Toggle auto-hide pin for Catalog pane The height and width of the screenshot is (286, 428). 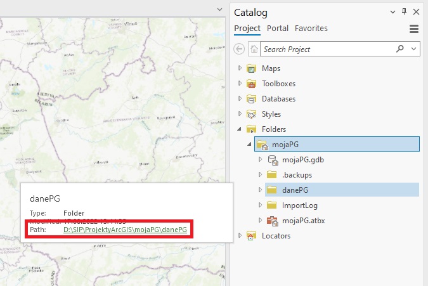coord(405,12)
